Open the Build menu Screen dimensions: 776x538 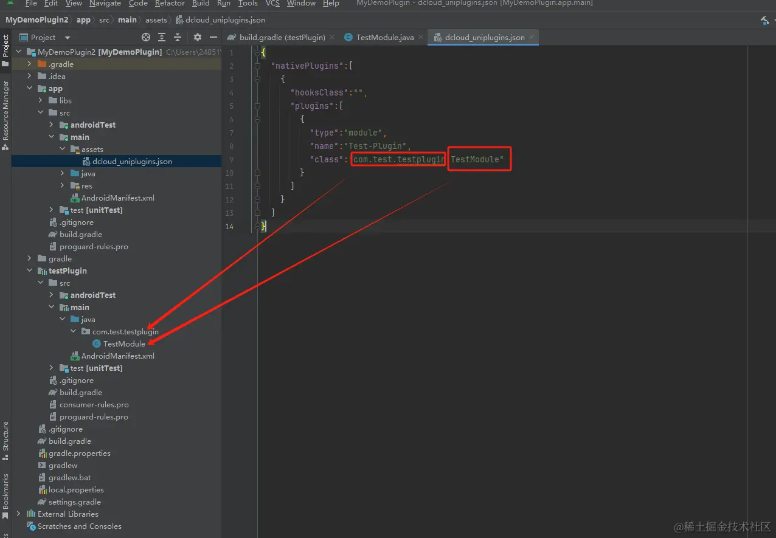point(201,3)
